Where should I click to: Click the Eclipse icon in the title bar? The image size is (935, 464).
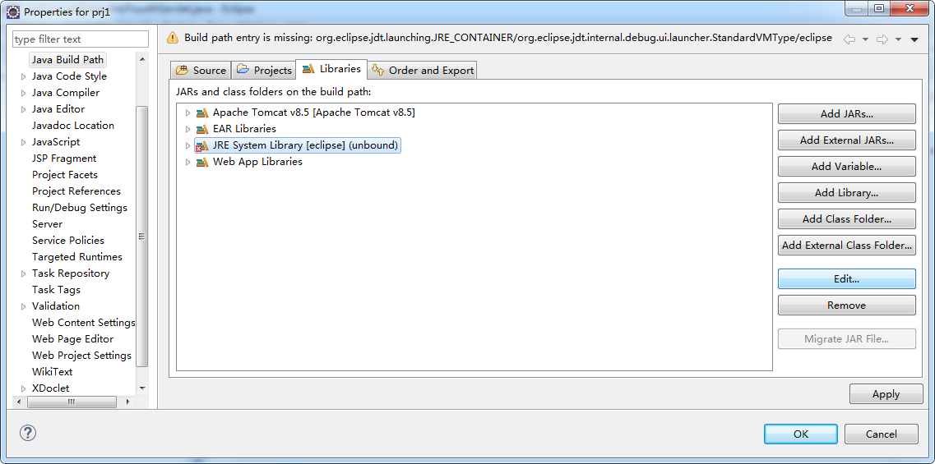tap(12, 11)
